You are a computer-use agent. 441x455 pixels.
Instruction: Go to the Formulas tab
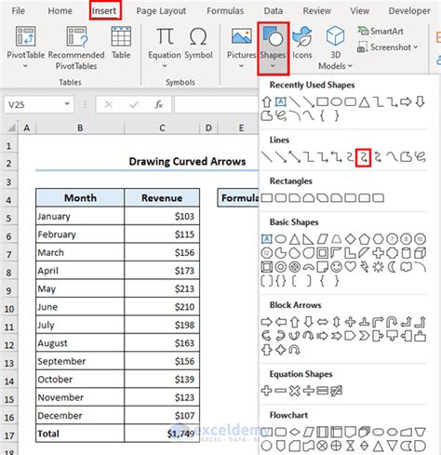[225, 11]
